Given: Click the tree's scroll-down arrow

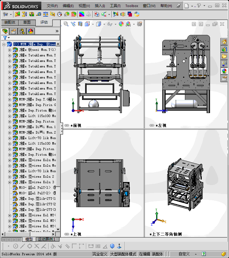Looking at the screenshot, I should tap(58, 229).
